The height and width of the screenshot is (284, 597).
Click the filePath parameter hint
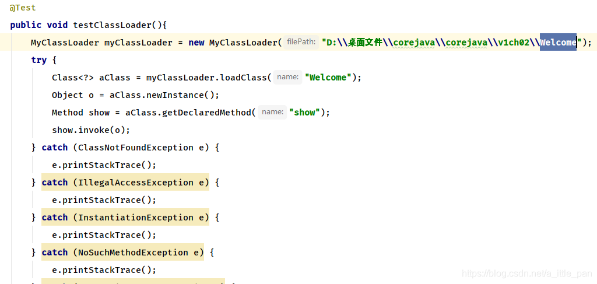tap(301, 42)
